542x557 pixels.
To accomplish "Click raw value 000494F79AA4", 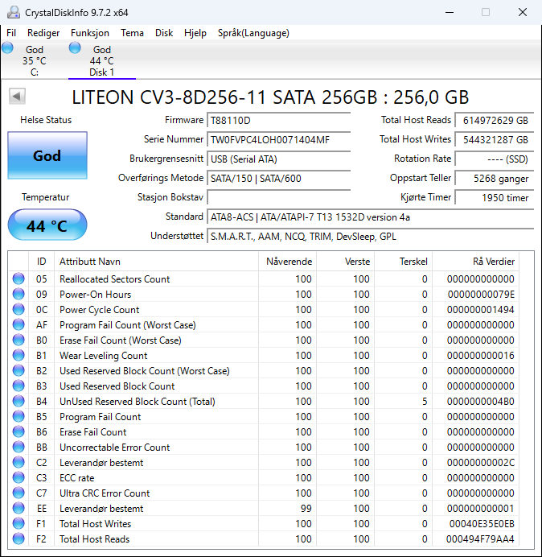I will click(480, 538).
